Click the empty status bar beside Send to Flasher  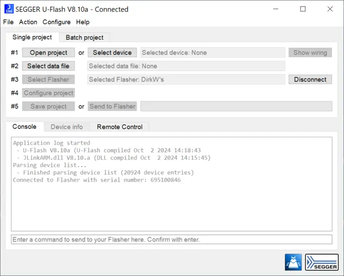237,107
